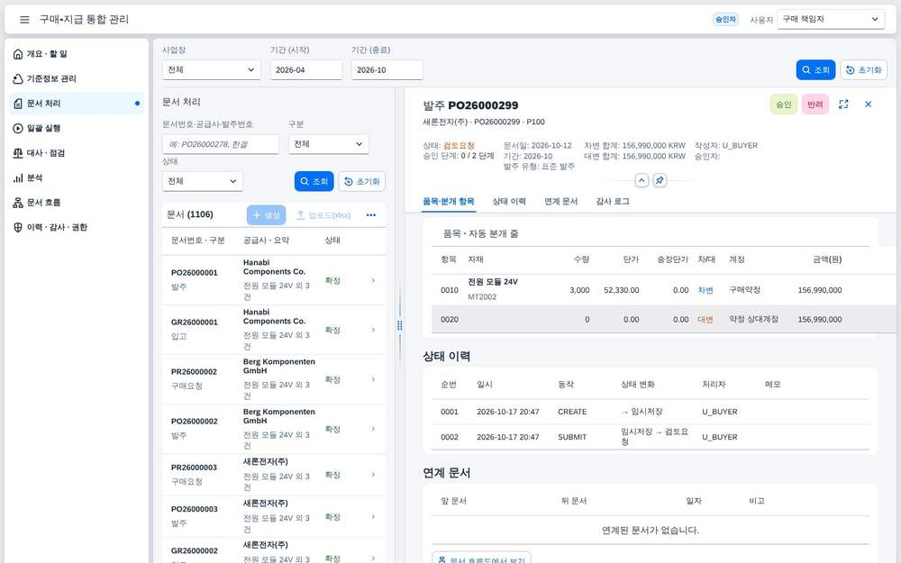This screenshot has width=901, height=563.
Task: Open the three-dot more options menu
Action: click(371, 215)
